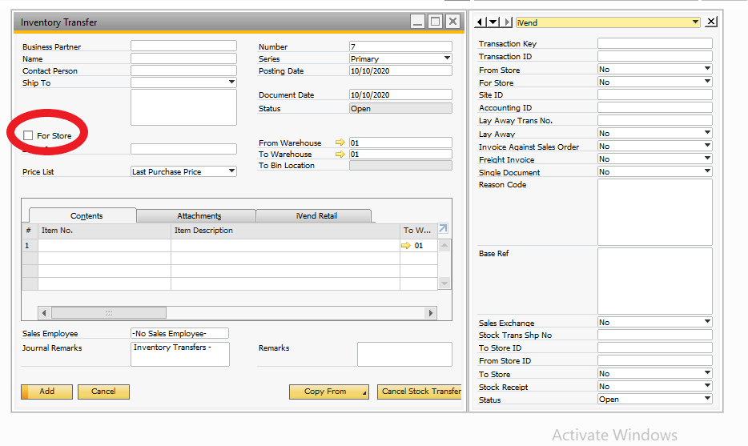
Task: Click the Number field
Action: click(x=400, y=46)
